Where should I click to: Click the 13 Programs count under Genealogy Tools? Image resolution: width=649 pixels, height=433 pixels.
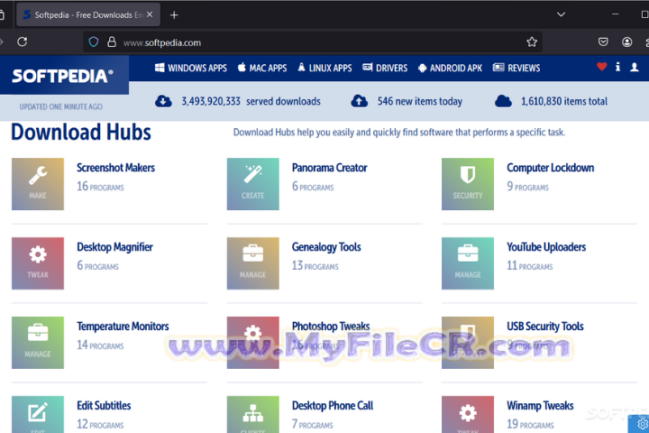pyautogui.click(x=315, y=265)
